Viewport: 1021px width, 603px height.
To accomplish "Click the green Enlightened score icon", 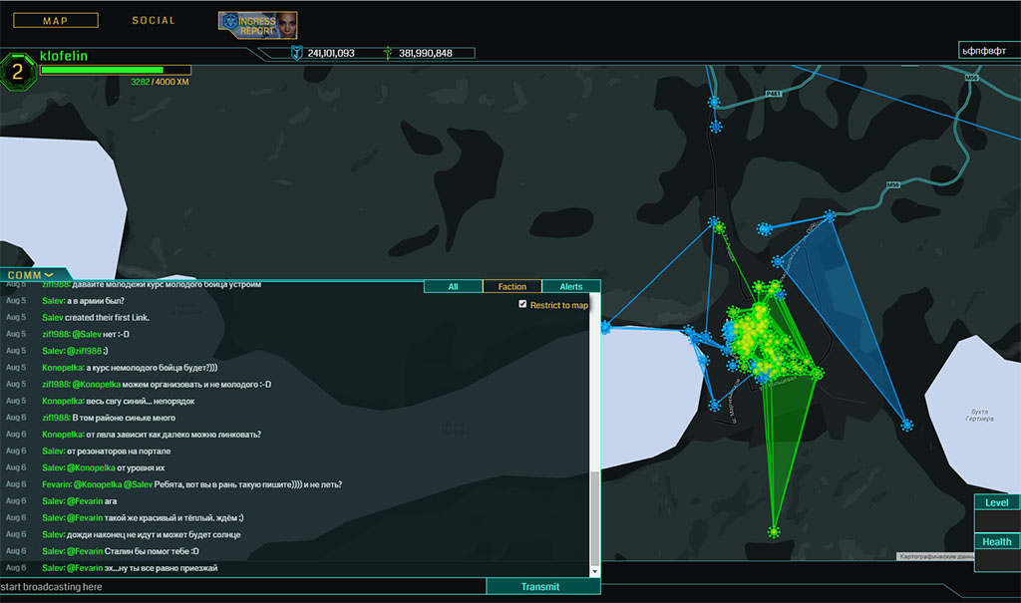I will click(387, 53).
